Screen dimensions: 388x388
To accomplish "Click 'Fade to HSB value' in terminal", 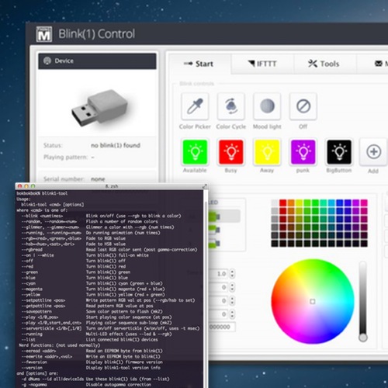I will [106, 244].
